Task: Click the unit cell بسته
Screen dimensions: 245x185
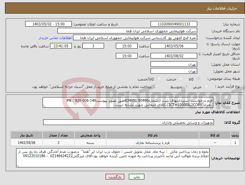Action: (90, 143)
